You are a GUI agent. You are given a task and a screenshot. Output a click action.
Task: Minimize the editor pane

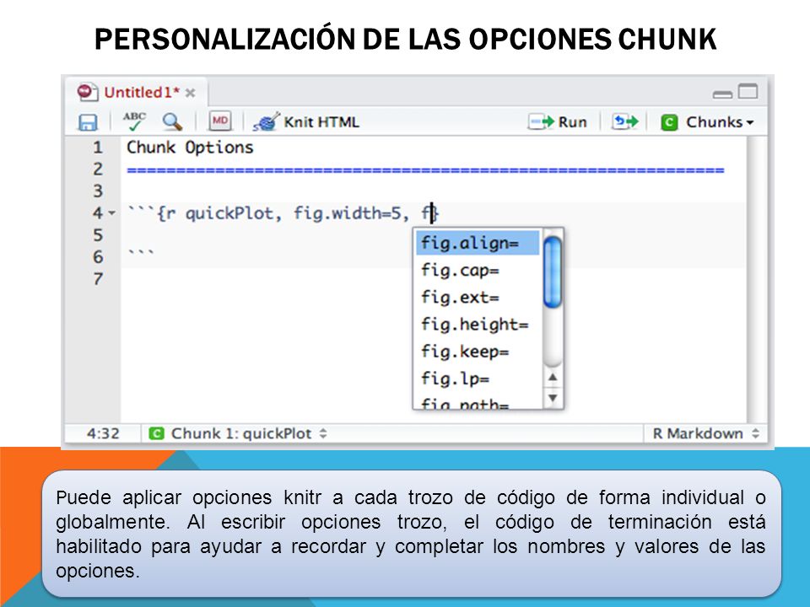pyautogui.click(x=722, y=94)
